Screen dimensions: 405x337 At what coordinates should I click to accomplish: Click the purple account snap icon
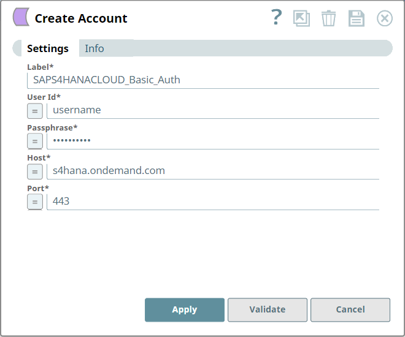[x=21, y=17]
